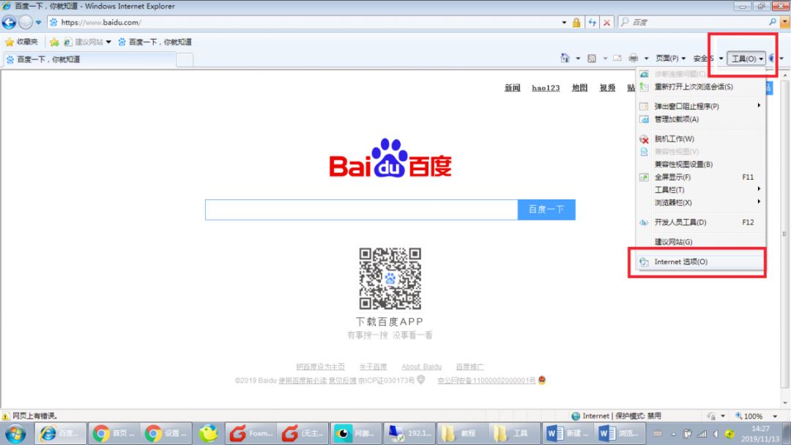Click the magnifier search icon at top right

click(773, 22)
